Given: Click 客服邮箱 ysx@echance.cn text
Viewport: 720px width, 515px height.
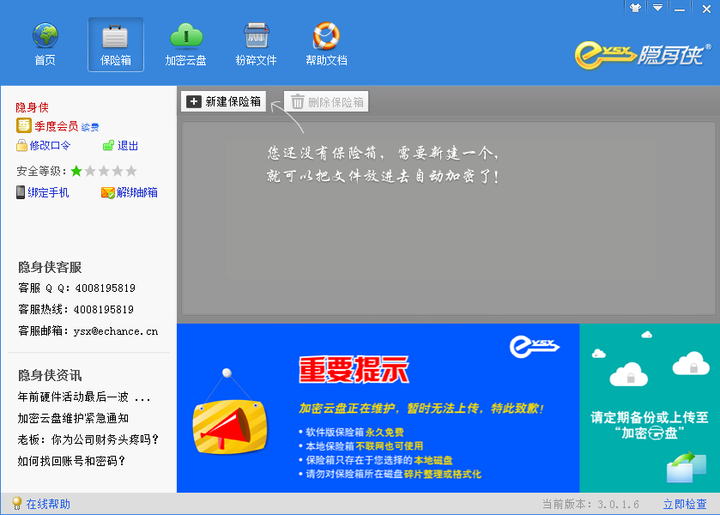Looking at the screenshot, I should pos(88,330).
